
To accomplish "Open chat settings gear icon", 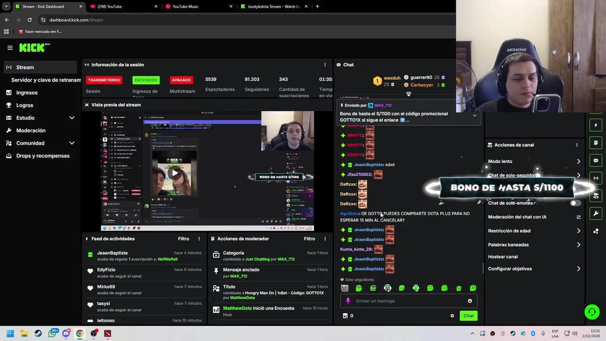I will pos(452,316).
